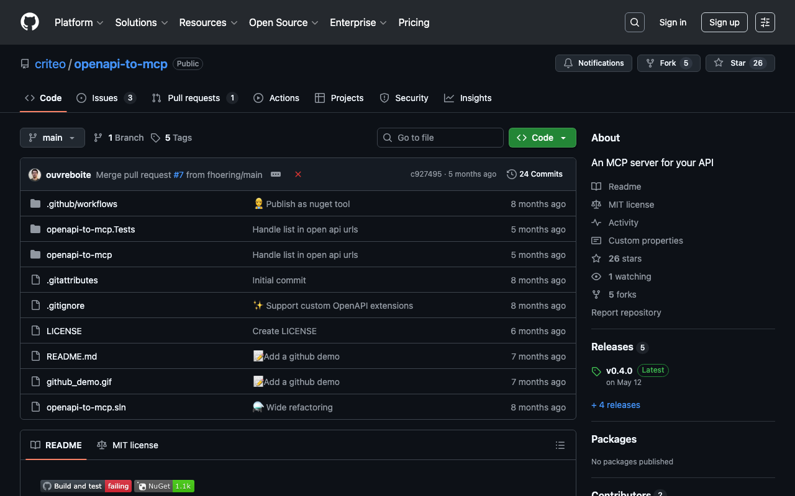Open the Pull requests tab
Image resolution: width=795 pixels, height=496 pixels.
(x=194, y=98)
